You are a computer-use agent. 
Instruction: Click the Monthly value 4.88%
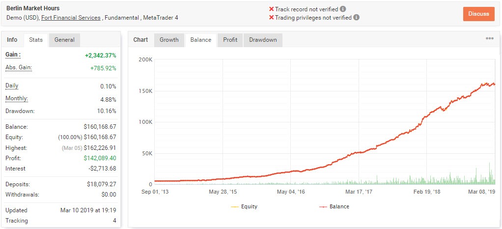click(108, 99)
